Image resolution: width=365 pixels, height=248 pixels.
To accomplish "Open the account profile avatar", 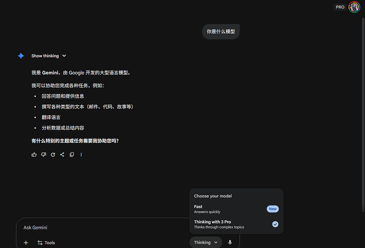I will point(354,7).
